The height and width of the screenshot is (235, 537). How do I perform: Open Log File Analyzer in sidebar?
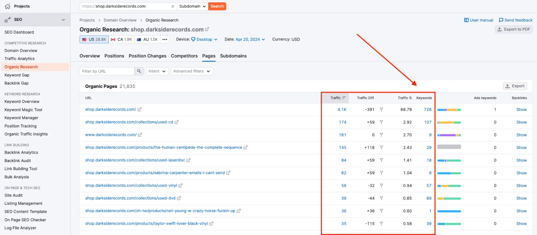20,228
